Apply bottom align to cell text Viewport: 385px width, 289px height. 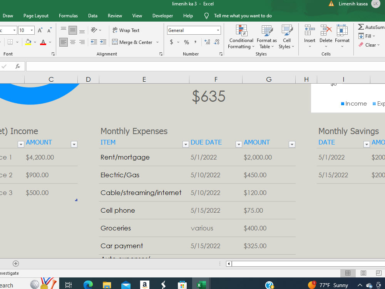pos(82,30)
